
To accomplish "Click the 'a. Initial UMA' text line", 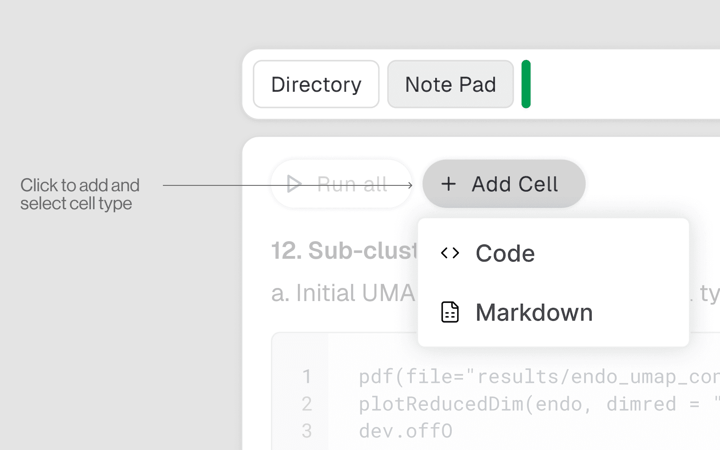I will point(343,293).
